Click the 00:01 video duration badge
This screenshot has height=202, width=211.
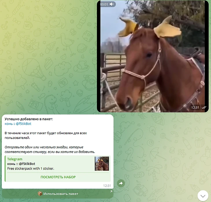tap(104, 4)
